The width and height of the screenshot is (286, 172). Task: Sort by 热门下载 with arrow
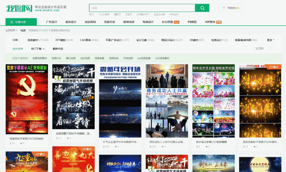pos(38,49)
